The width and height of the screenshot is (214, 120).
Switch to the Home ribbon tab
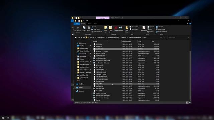[x=83, y=24]
